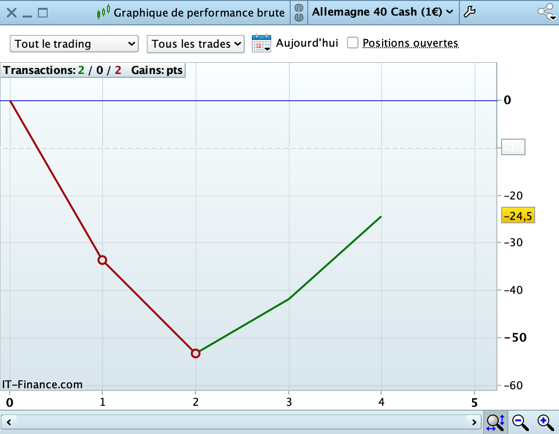Image resolution: width=559 pixels, height=434 pixels.
Task: Open the wrench settings icon
Action: click(x=470, y=12)
